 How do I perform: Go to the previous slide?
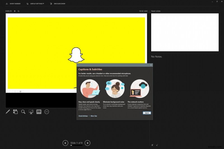(65, 143)
